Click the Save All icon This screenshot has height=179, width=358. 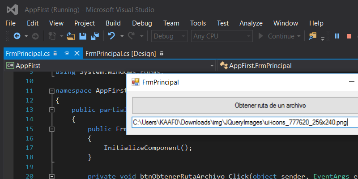click(95, 36)
